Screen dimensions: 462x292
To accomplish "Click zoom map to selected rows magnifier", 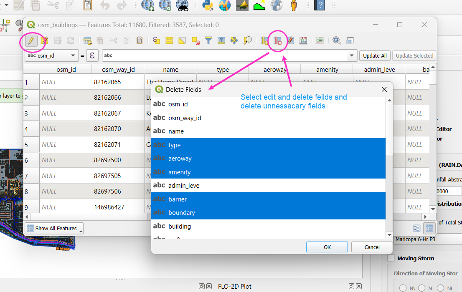I will 248,40.
